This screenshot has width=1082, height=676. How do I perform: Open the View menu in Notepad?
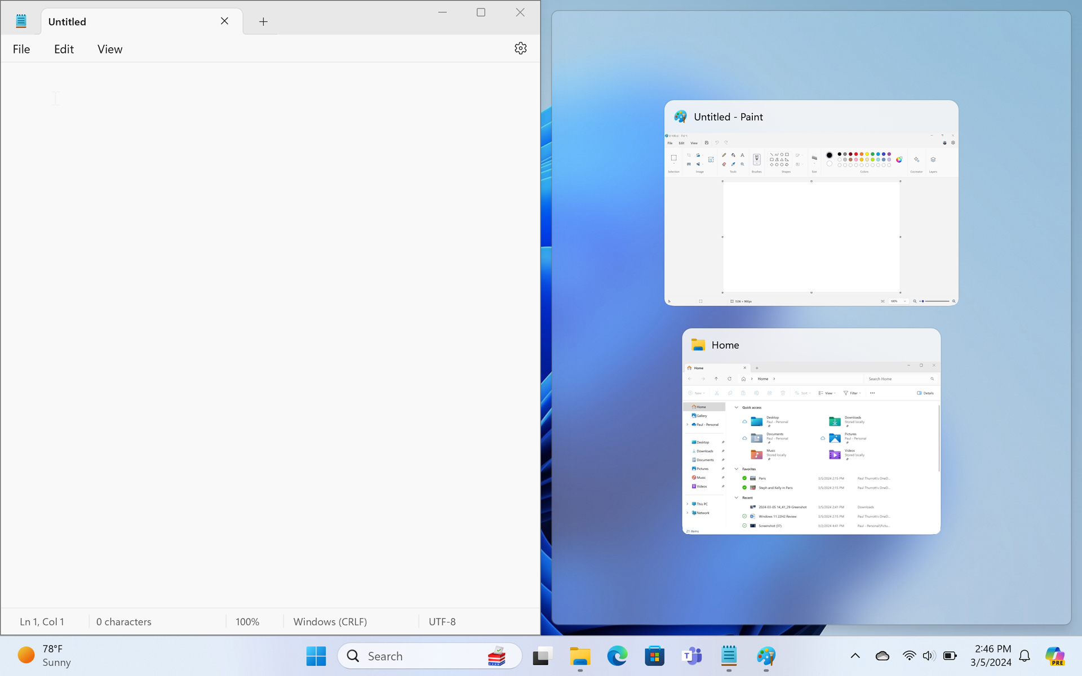109,49
